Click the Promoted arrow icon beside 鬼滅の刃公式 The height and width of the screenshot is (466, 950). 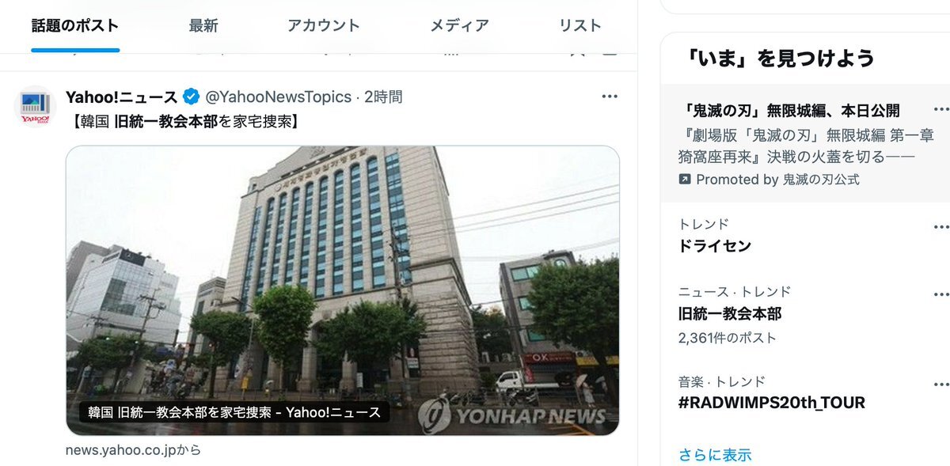[x=685, y=180]
